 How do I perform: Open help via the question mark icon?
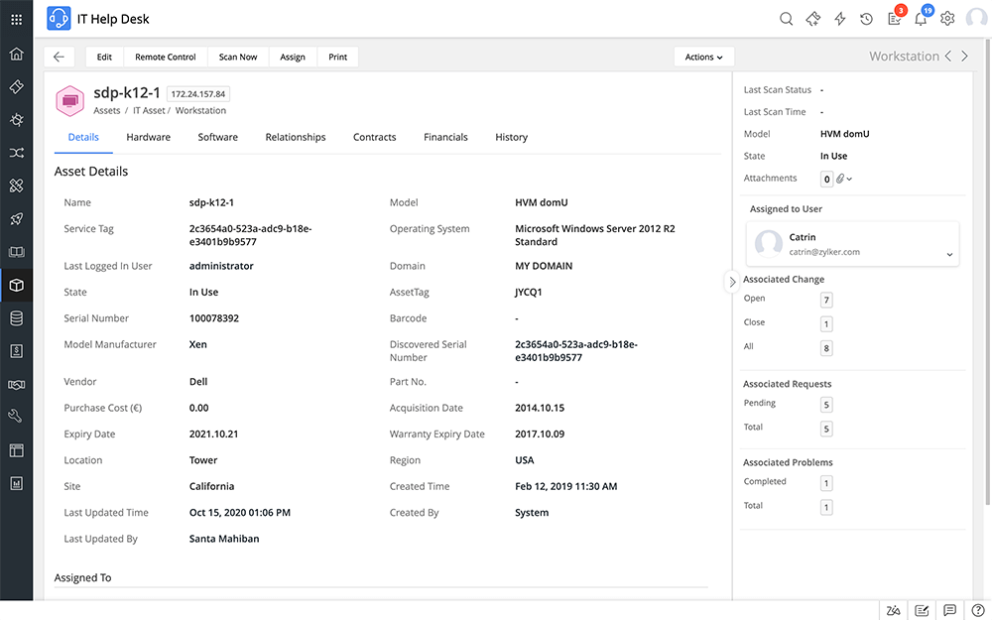pyautogui.click(x=977, y=610)
